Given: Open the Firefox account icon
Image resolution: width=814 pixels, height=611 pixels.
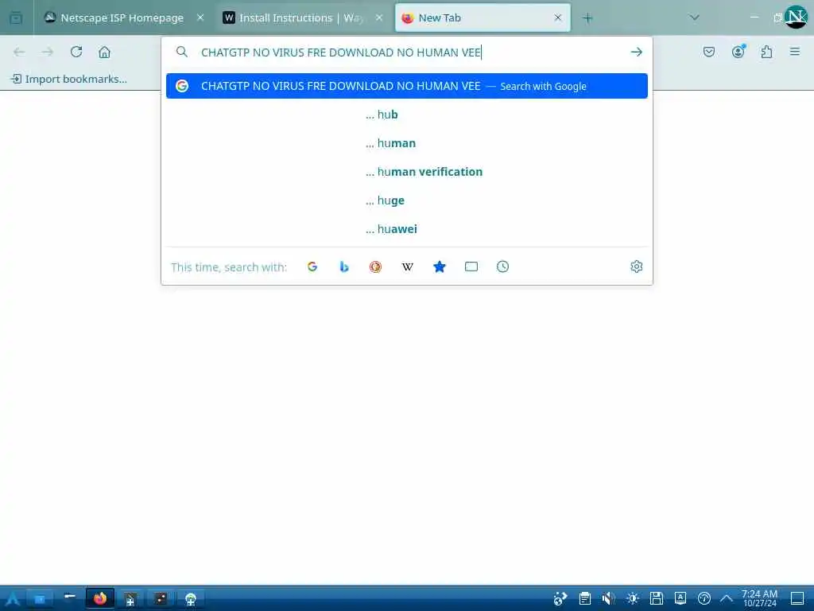Looking at the screenshot, I should pyautogui.click(x=738, y=52).
